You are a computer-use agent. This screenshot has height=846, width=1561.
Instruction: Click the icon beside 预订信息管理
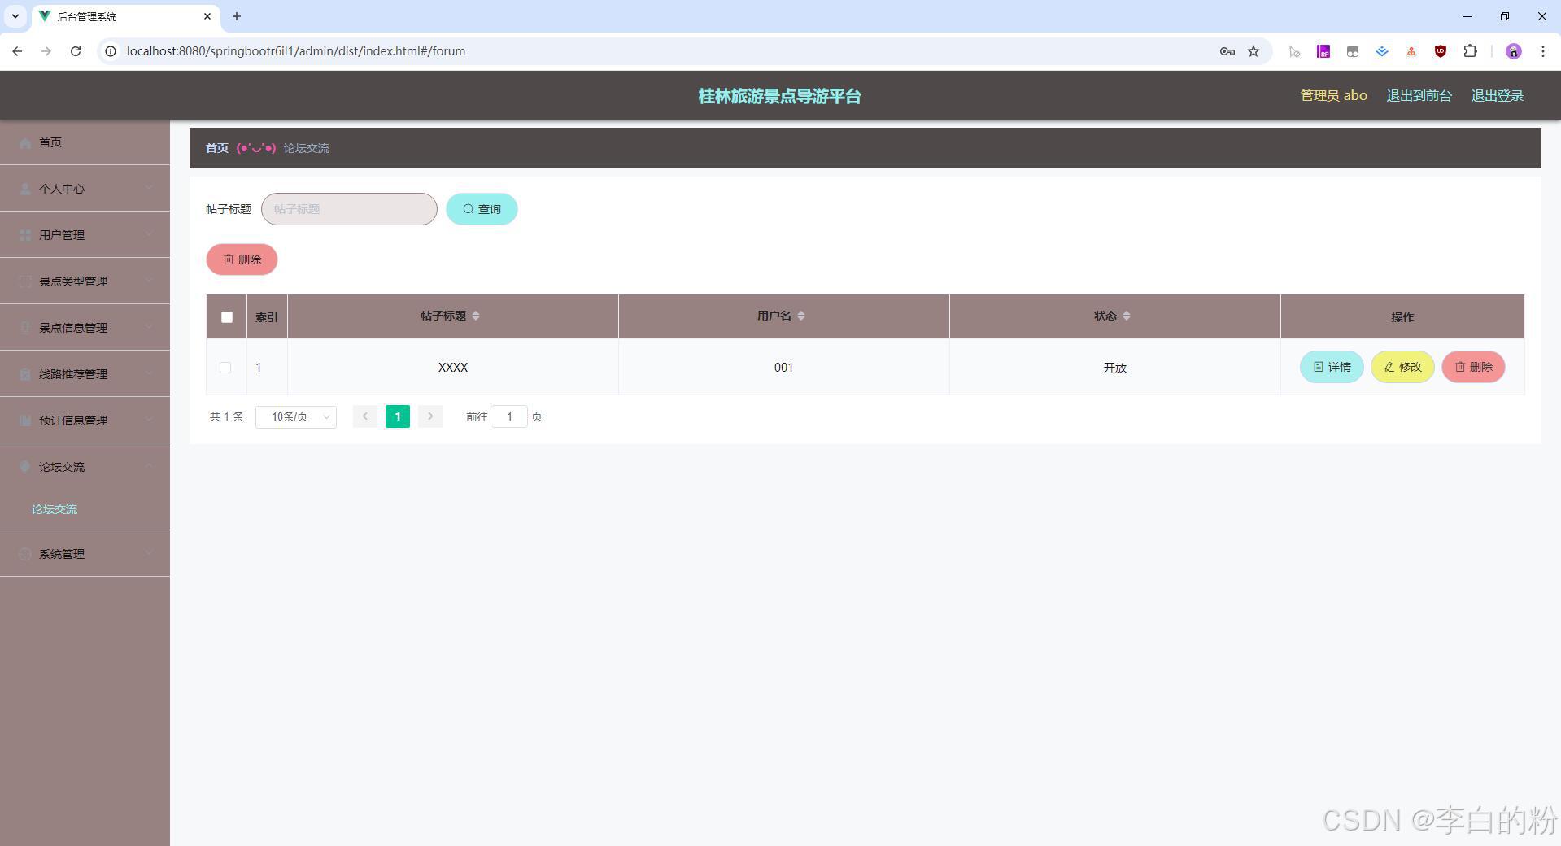pyautogui.click(x=25, y=421)
